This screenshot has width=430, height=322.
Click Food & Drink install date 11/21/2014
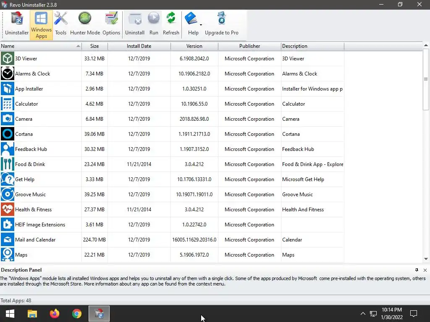click(x=139, y=164)
